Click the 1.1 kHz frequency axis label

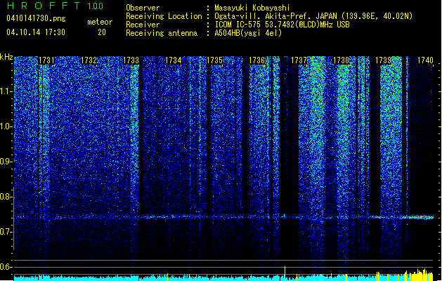tap(6, 91)
